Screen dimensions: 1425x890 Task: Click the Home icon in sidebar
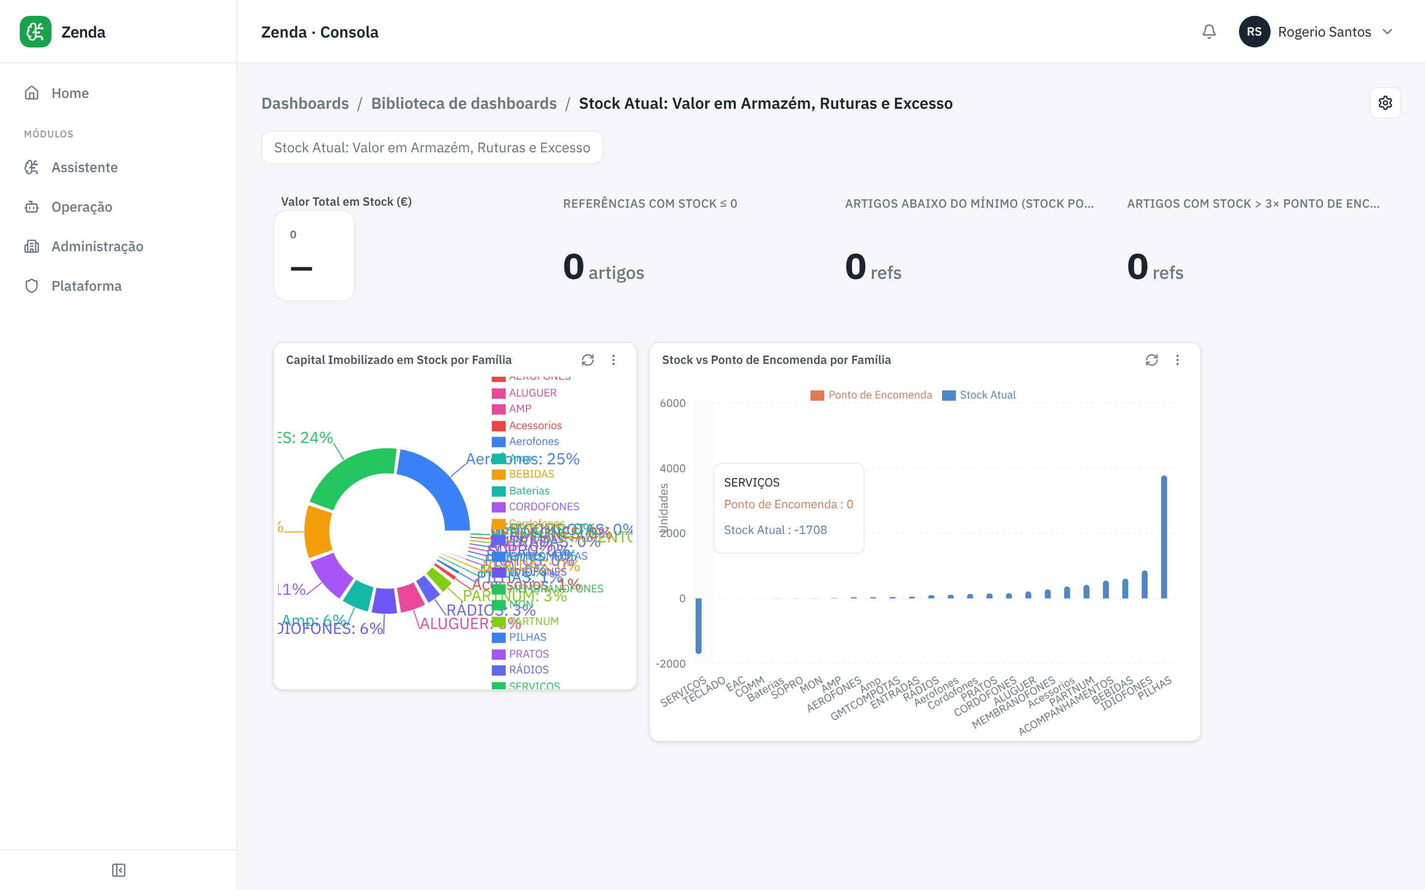click(x=32, y=93)
